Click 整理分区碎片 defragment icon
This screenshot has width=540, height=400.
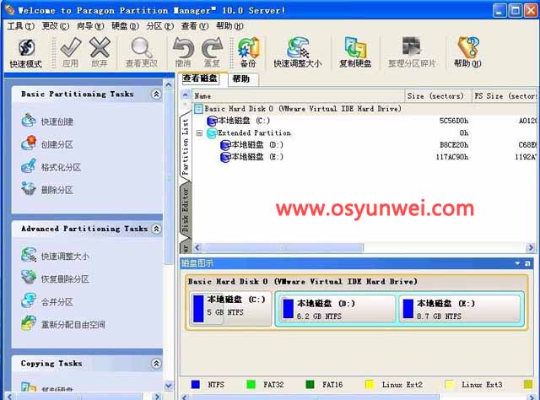(x=412, y=46)
